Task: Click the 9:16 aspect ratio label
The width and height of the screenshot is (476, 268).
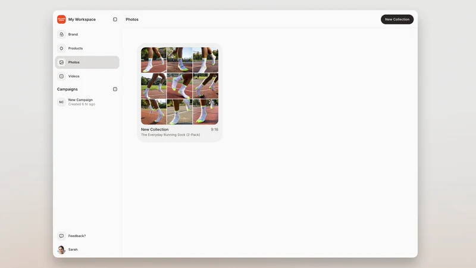Action: click(215, 129)
